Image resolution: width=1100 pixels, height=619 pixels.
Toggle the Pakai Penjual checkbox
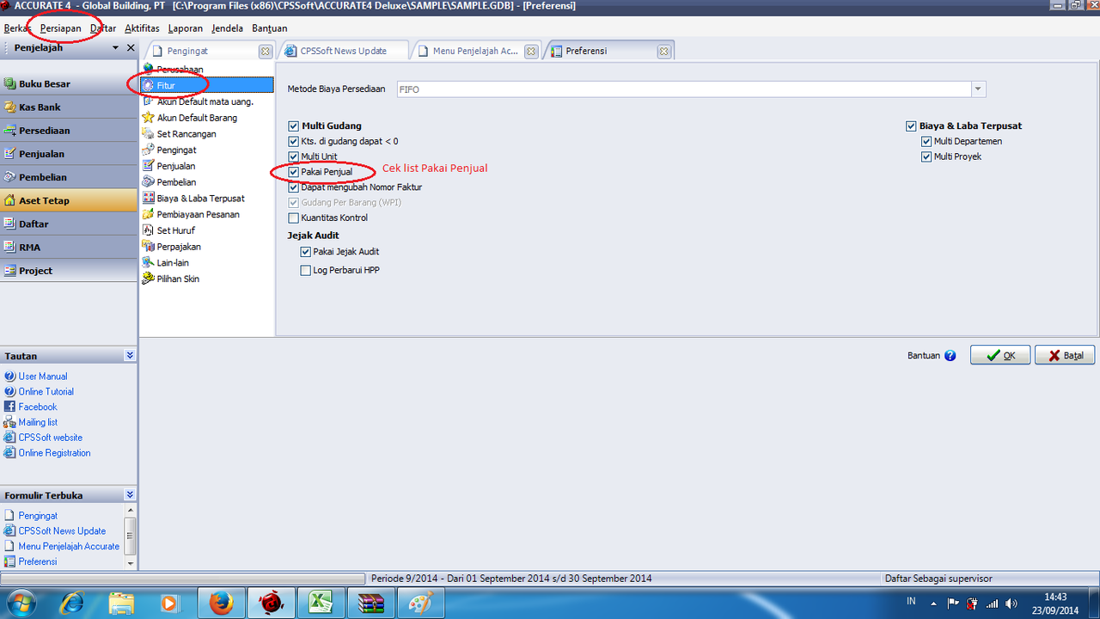coord(294,172)
